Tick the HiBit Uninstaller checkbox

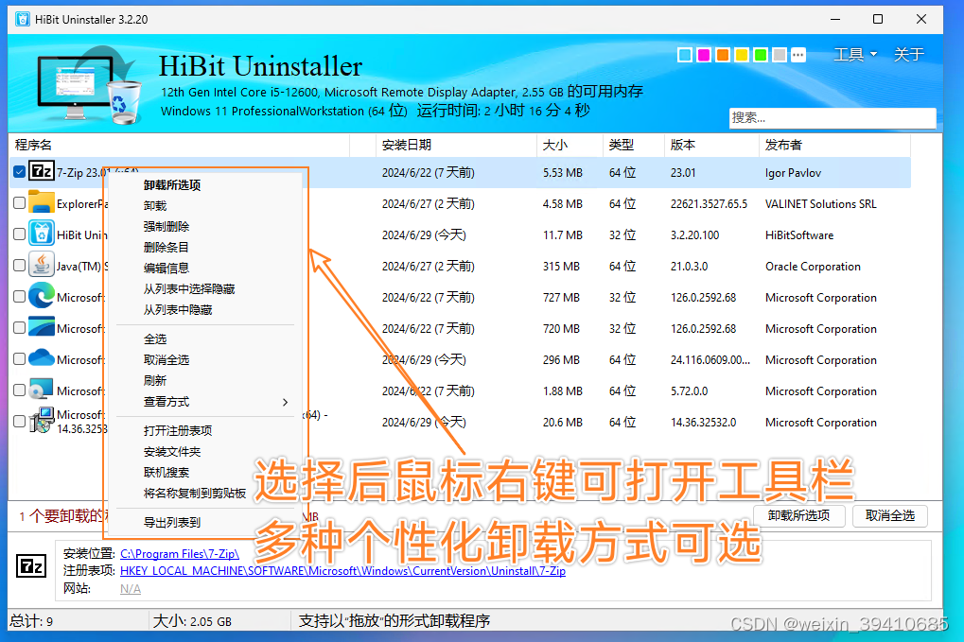(19, 234)
